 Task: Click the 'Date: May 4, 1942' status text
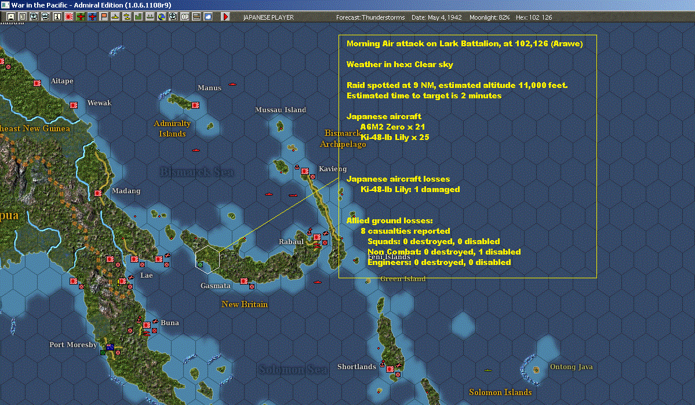point(436,17)
